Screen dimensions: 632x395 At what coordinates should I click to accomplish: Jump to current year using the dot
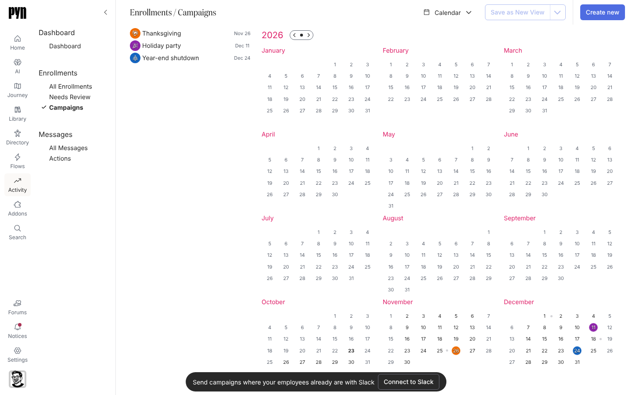click(x=302, y=35)
